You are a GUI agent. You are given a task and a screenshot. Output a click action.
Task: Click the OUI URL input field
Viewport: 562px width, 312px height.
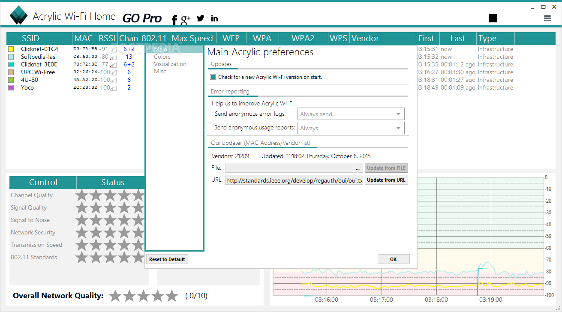[294, 180]
